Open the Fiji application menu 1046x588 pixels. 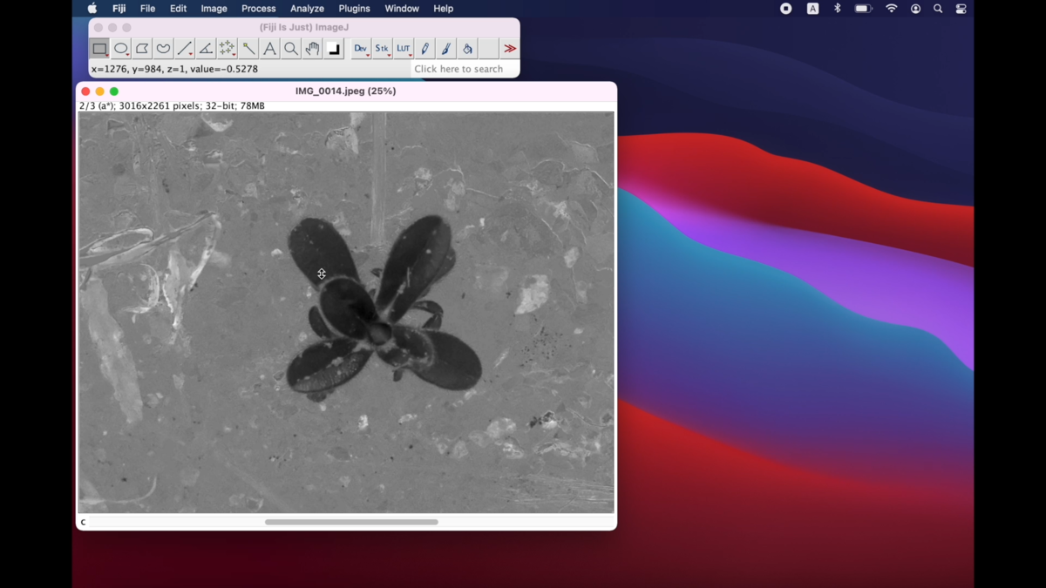119,9
